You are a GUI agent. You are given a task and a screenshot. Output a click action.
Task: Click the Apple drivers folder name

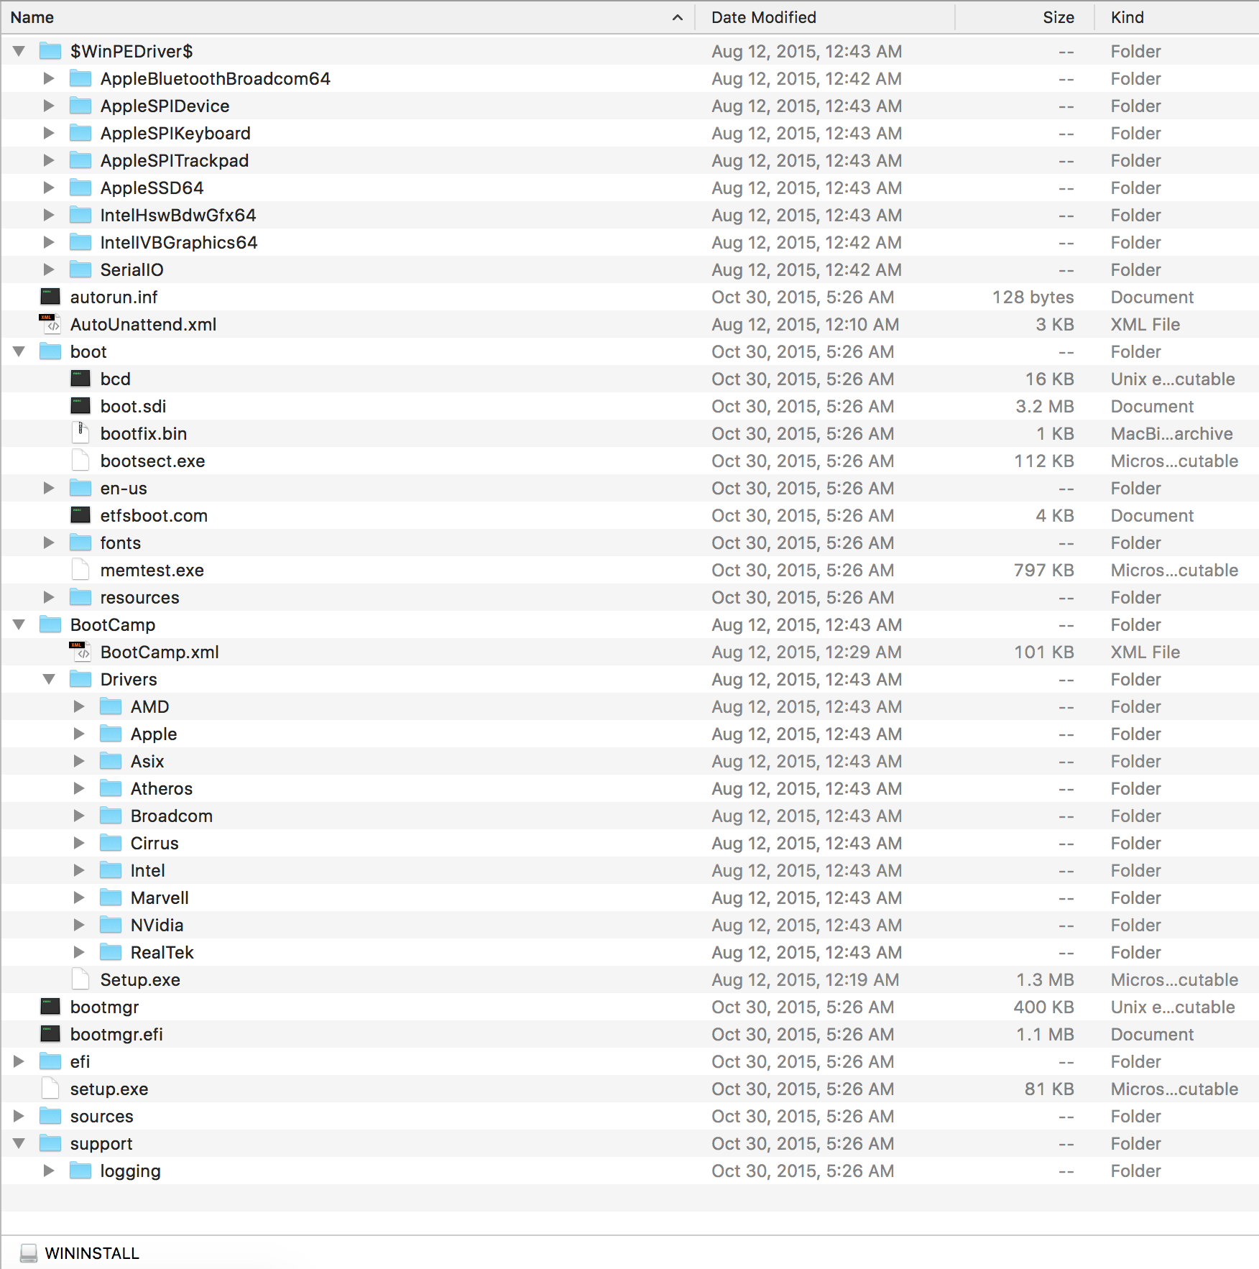(x=154, y=734)
